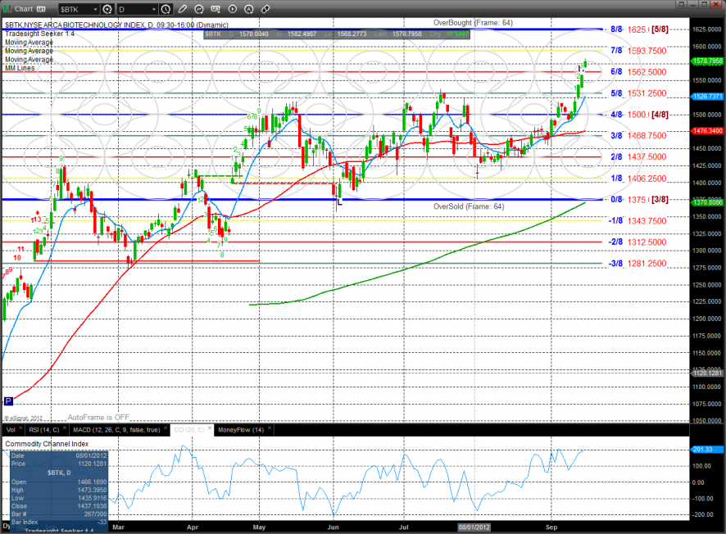Switch to the RSI (14, C) tab
This screenshot has width=726, height=534.
click(44, 429)
